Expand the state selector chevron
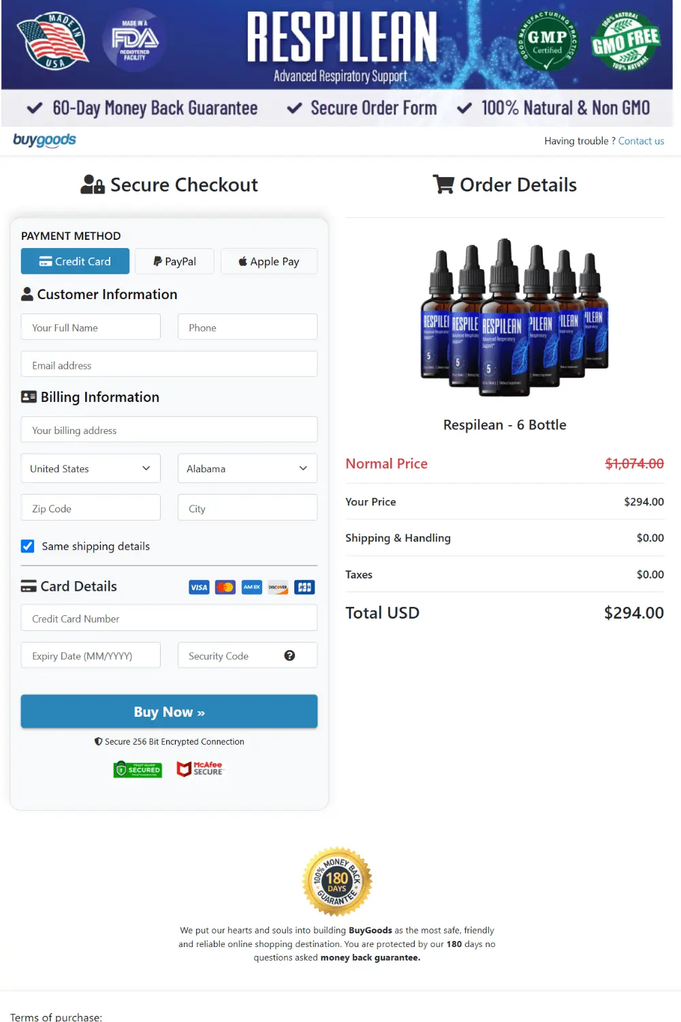This screenshot has height=1022, width=681. 304,468
